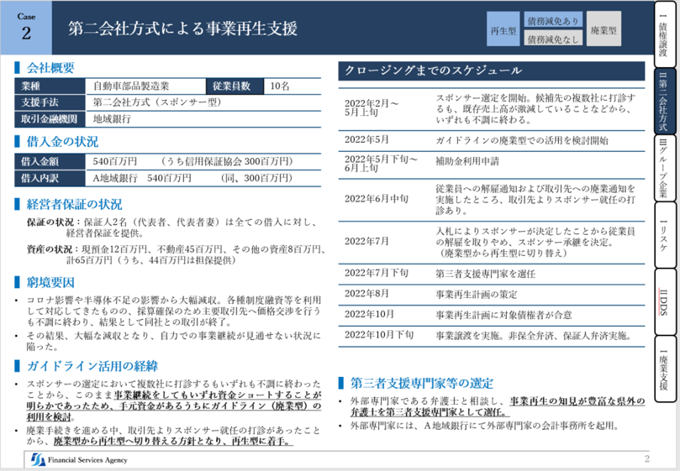Select bullet about 外部専門家である弁護士と相談
The height and width of the screenshot is (471, 680).
pyautogui.click(x=498, y=406)
